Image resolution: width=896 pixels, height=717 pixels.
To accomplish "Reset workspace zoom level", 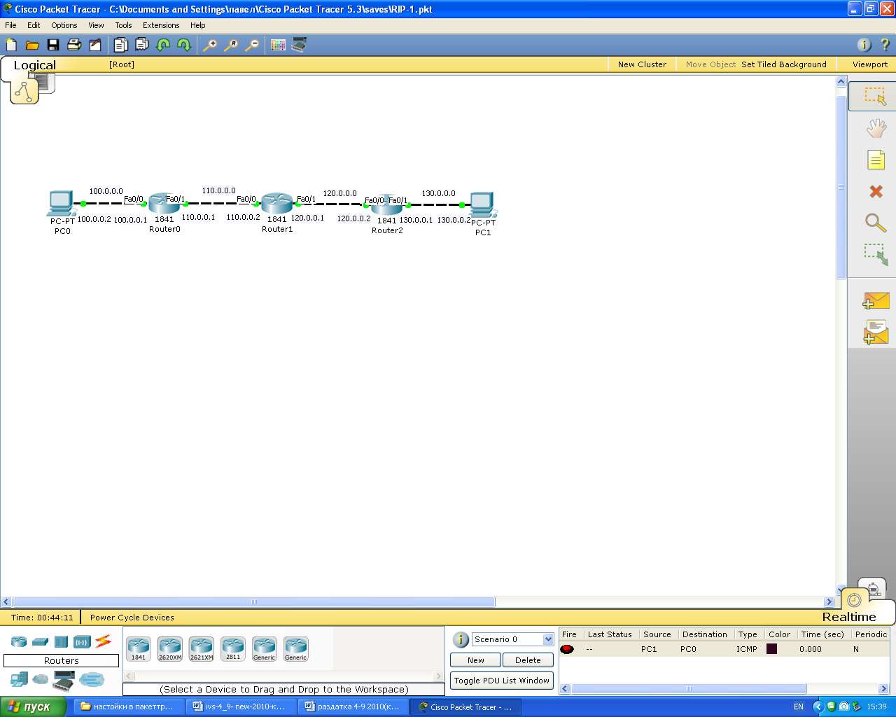I will click(x=230, y=45).
